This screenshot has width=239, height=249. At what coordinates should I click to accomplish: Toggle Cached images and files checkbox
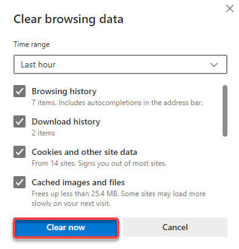point(19,182)
